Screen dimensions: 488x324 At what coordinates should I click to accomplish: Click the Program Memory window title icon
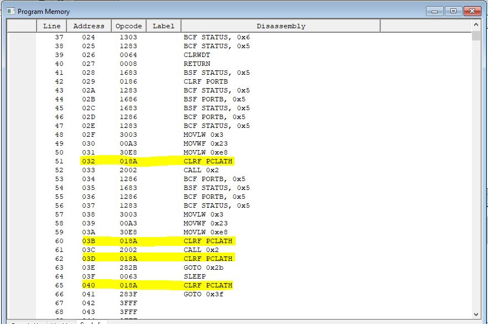(11, 11)
